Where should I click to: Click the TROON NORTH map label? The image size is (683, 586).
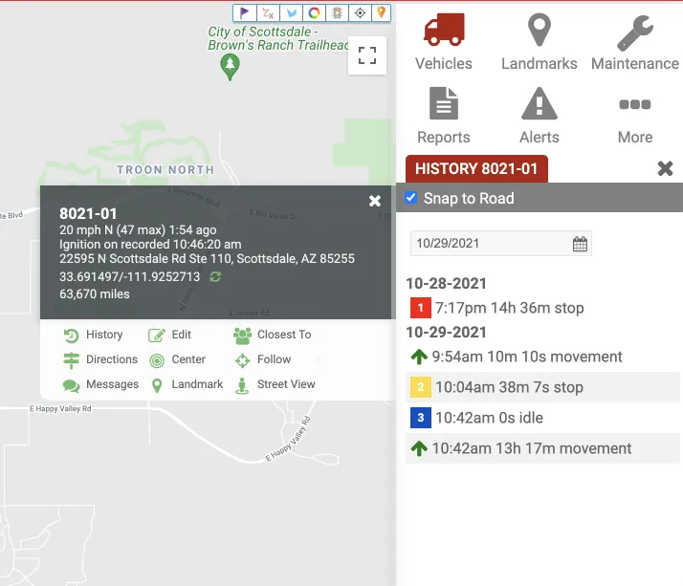point(165,170)
